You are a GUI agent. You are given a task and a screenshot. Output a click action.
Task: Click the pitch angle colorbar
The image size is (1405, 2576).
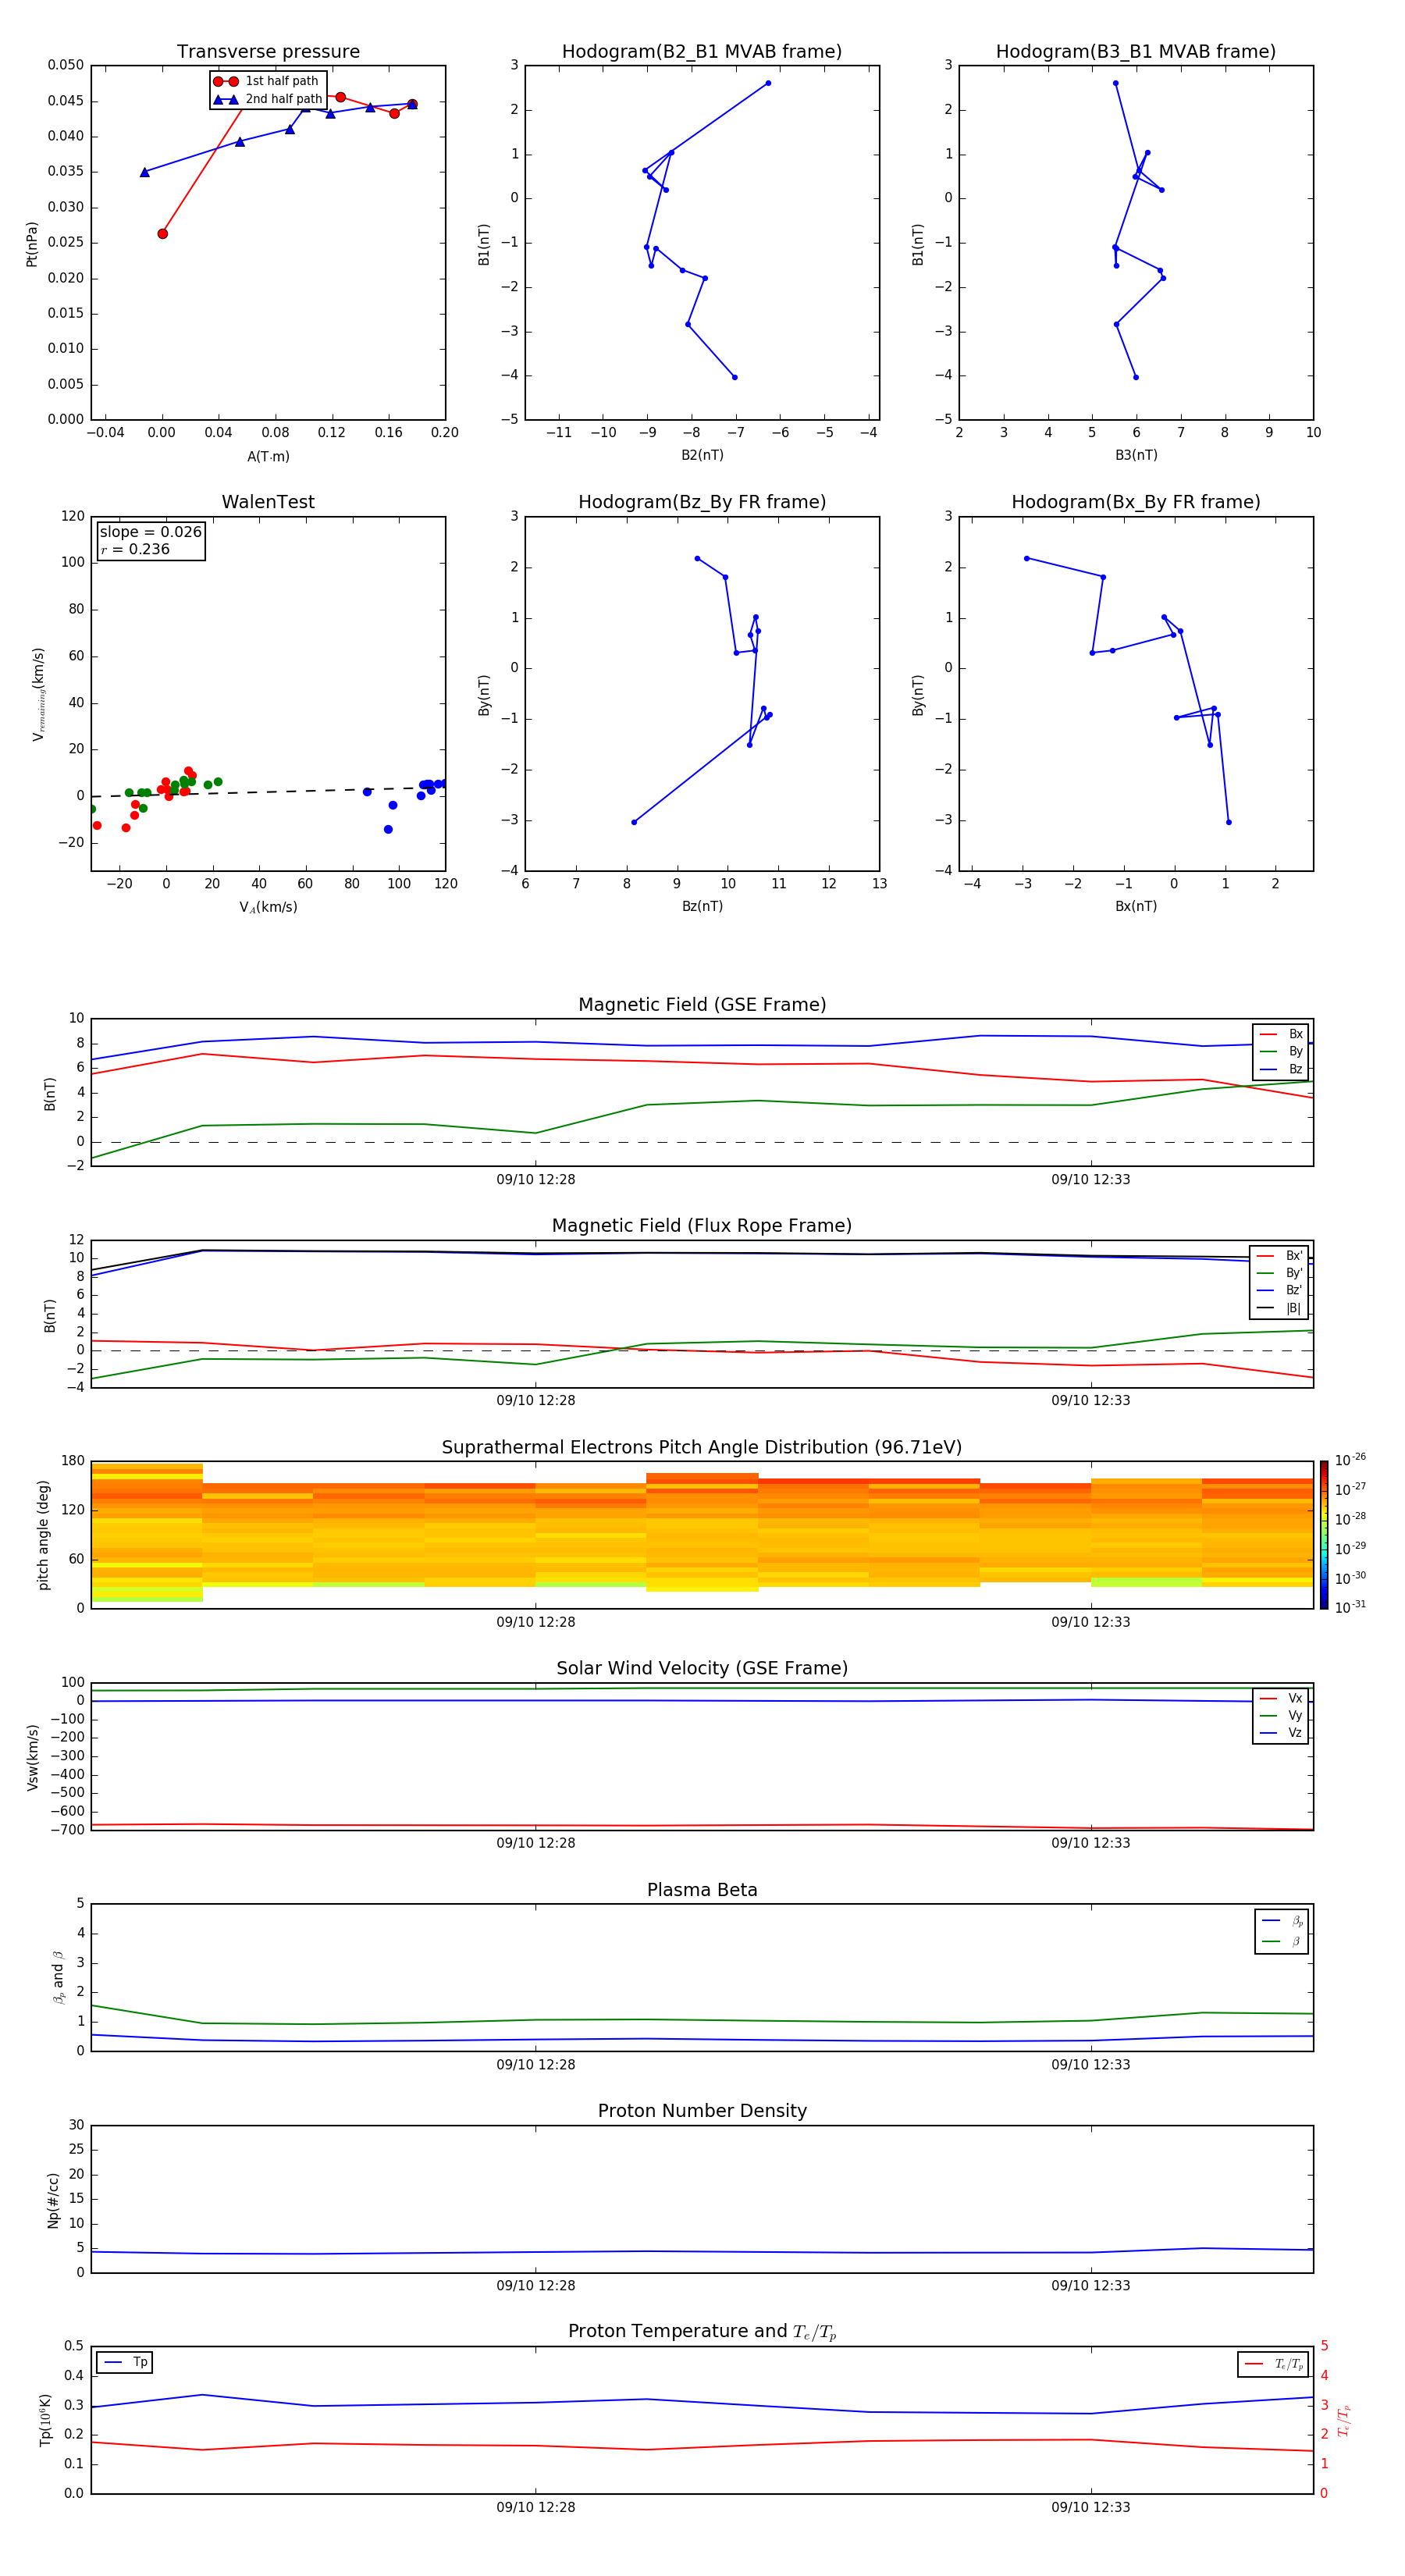coord(1324,1535)
